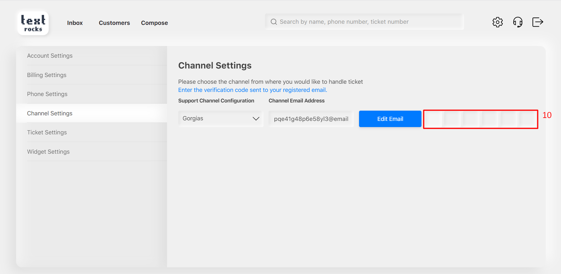Open the Compose page
561x274 pixels.
(154, 23)
